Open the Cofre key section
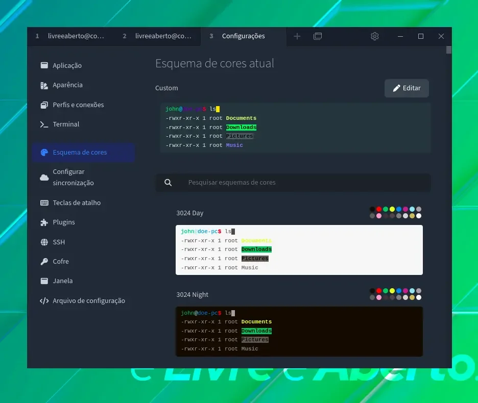This screenshot has width=478, height=403. pyautogui.click(x=44, y=261)
